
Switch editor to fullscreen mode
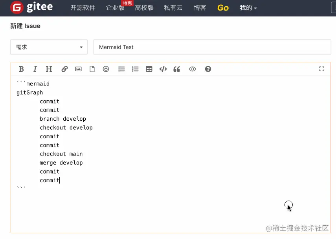(321, 69)
